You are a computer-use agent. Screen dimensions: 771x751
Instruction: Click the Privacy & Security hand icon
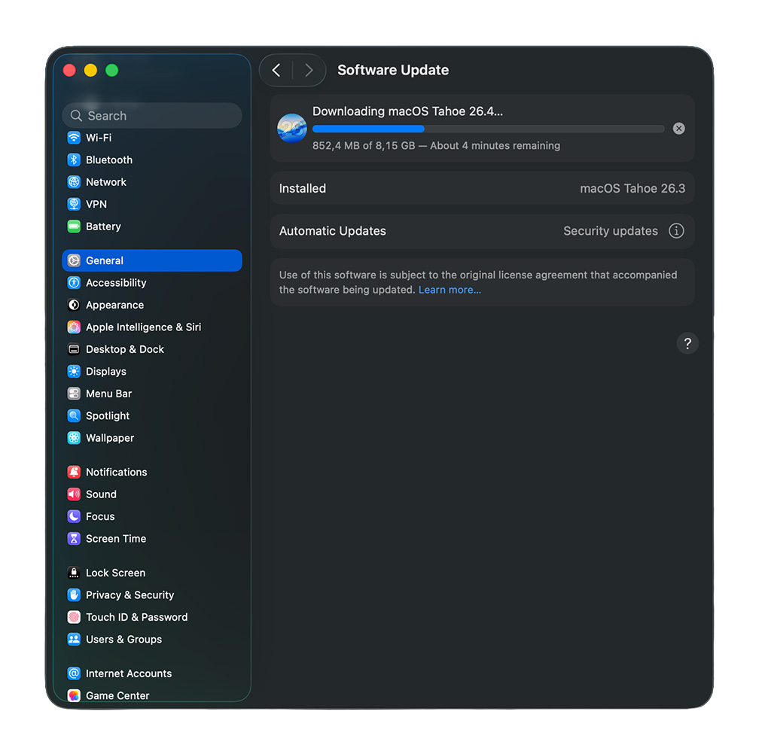[74, 594]
